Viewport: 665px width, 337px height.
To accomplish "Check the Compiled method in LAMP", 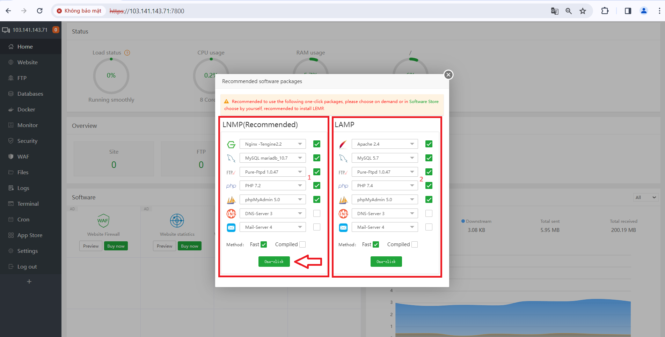I will (415, 244).
